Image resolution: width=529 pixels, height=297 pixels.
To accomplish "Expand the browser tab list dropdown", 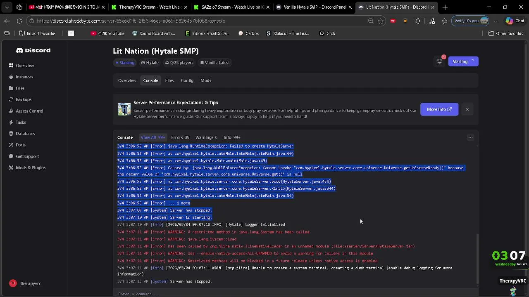I will pyautogui.click(x=7, y=7).
